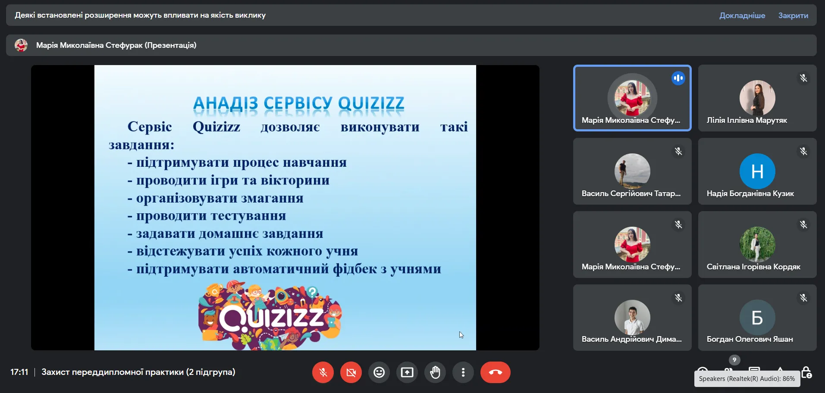Click the clock showing 17:11
Viewport: 825px width, 393px height.
(x=19, y=372)
